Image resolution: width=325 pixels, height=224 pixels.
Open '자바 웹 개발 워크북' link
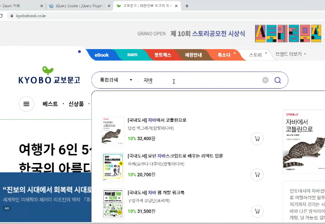(x=156, y=193)
